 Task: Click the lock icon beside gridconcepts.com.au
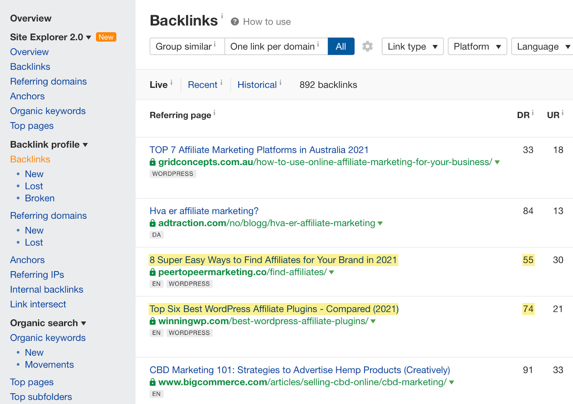click(152, 162)
